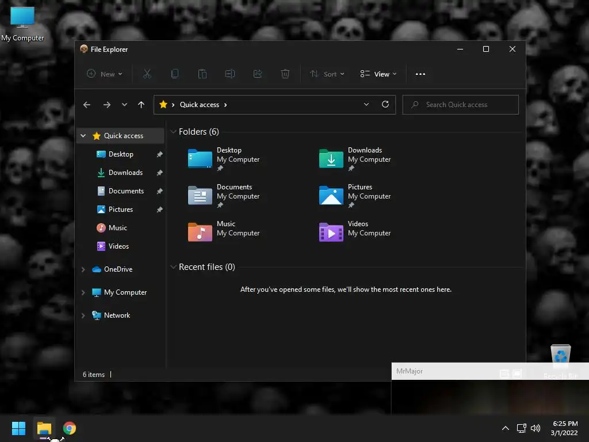Click the 6 items status text
589x442 pixels.
tap(94, 375)
